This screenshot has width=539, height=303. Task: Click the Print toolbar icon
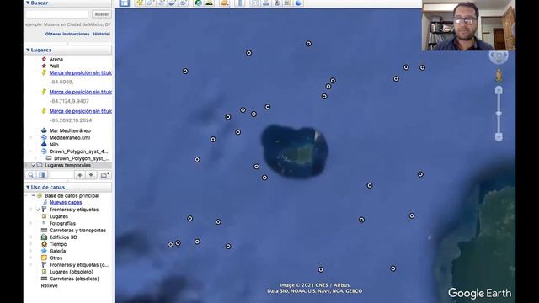click(266, 3)
